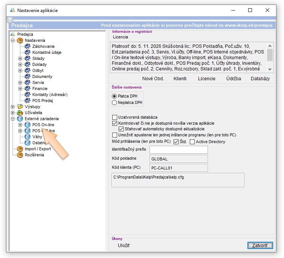Click the Rozšírenia gear icon
The width and height of the screenshot is (284, 258).
(x=20, y=155)
